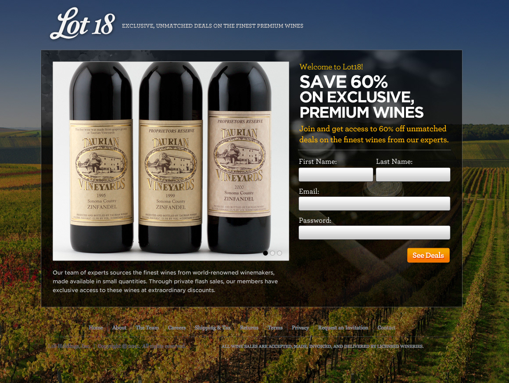Click the Lot 18 logo
The image size is (509, 383).
(82, 23)
